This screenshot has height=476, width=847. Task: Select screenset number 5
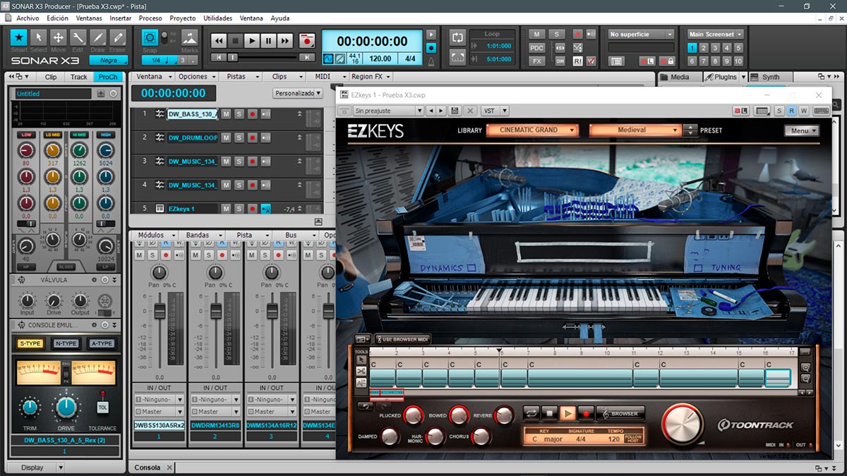point(738,48)
